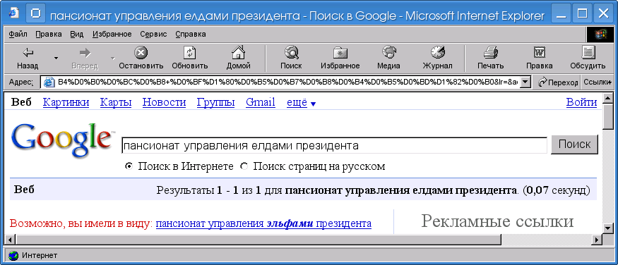This screenshot has width=618, height=265.
Task: Click vertical scrollbar down arrow
Action: coord(608,228)
